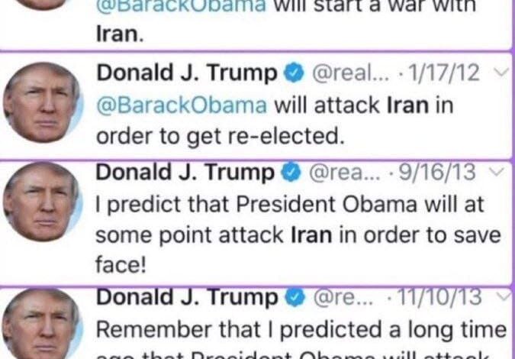Click the verified badge on the 1/17/12 tweet
The height and width of the screenshot is (359, 515).
(x=295, y=73)
